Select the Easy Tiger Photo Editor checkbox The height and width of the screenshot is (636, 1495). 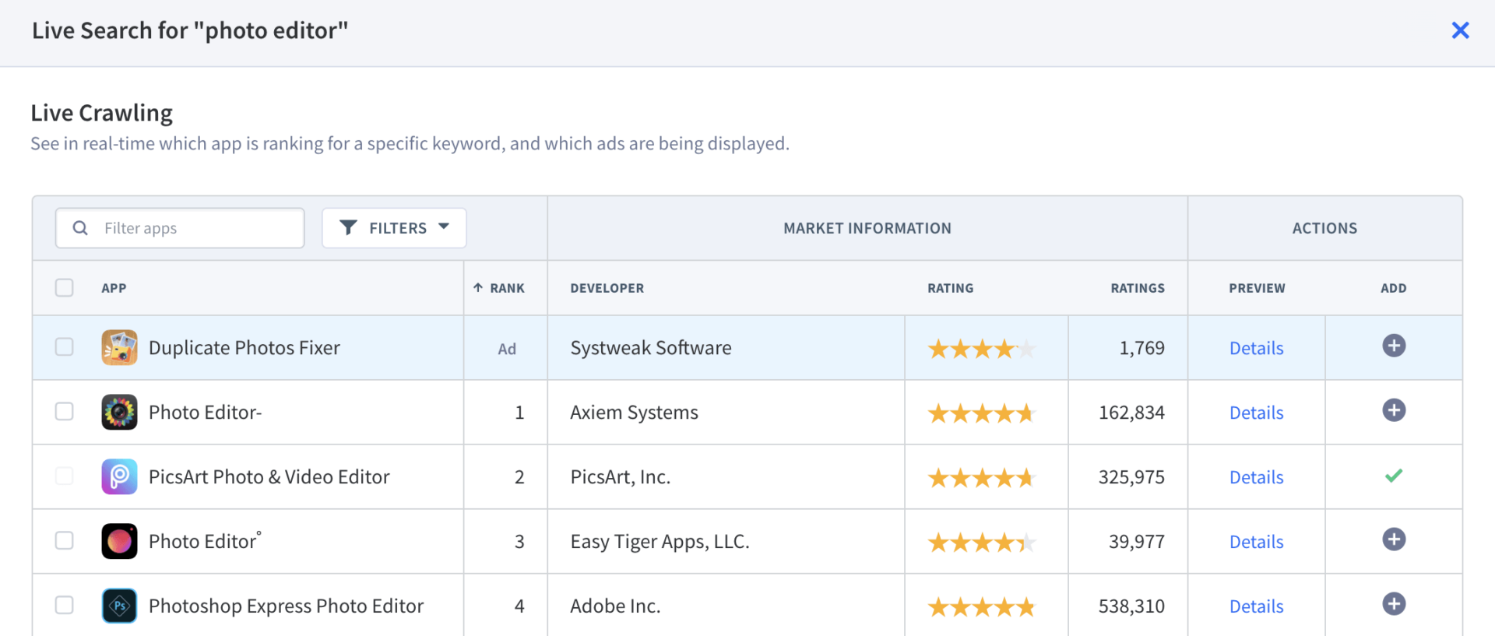click(x=65, y=540)
